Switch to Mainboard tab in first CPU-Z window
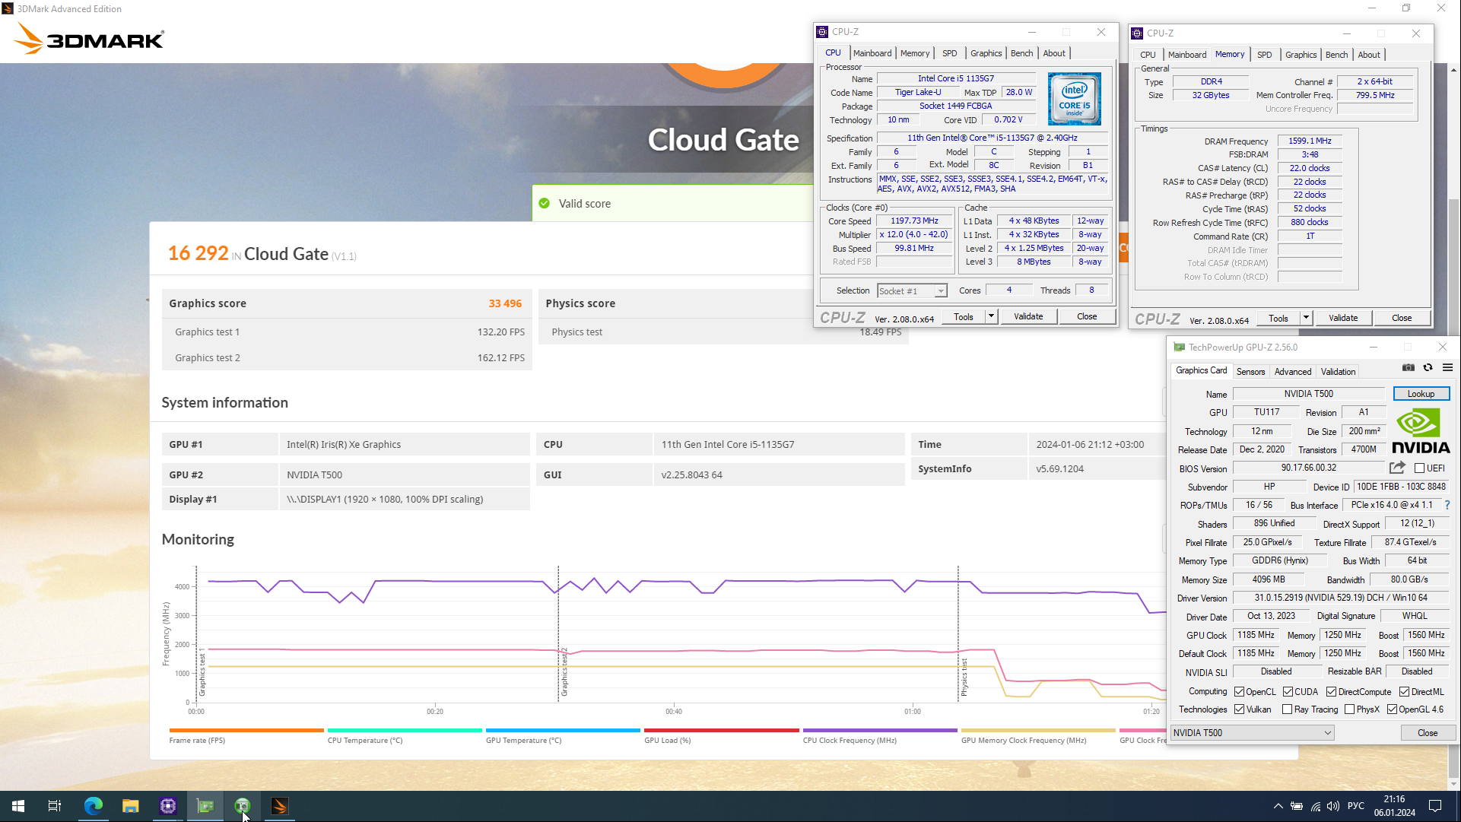Screen dimensions: 1461x822 (x=872, y=53)
